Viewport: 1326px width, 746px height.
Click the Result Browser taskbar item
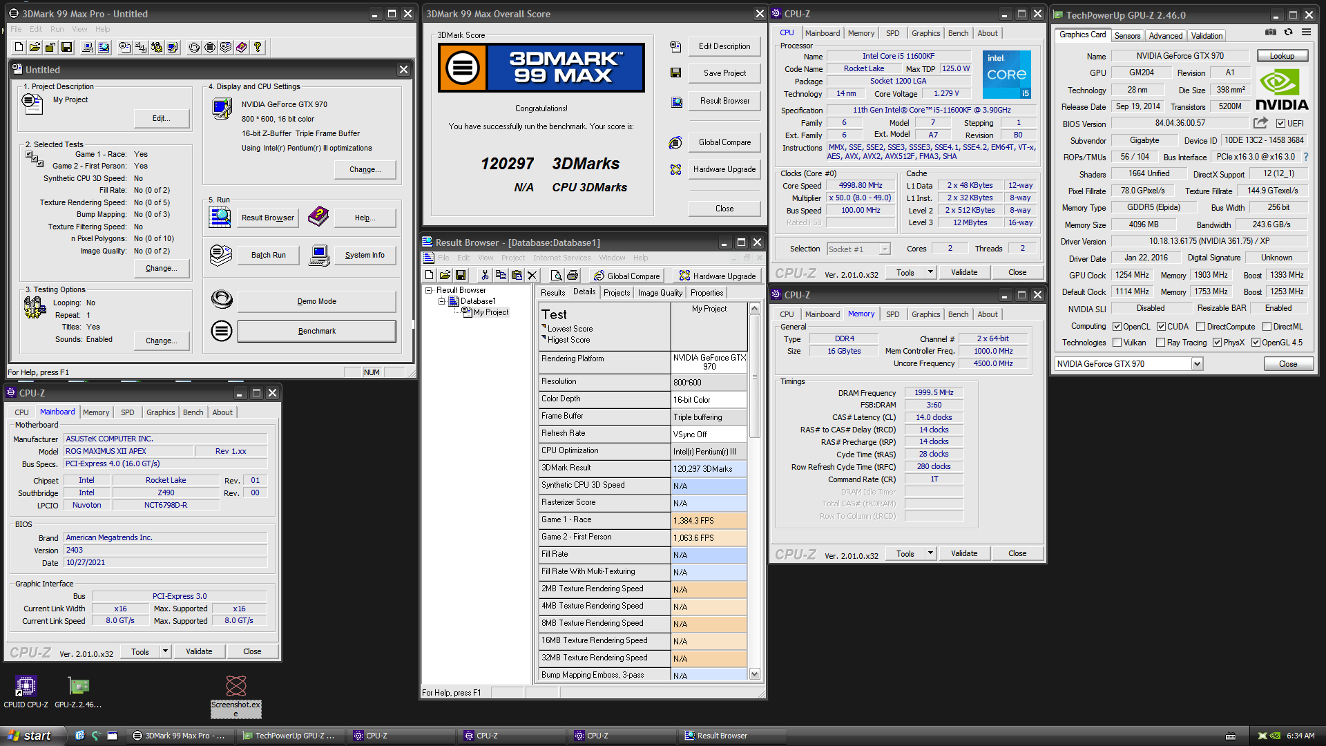click(x=732, y=736)
